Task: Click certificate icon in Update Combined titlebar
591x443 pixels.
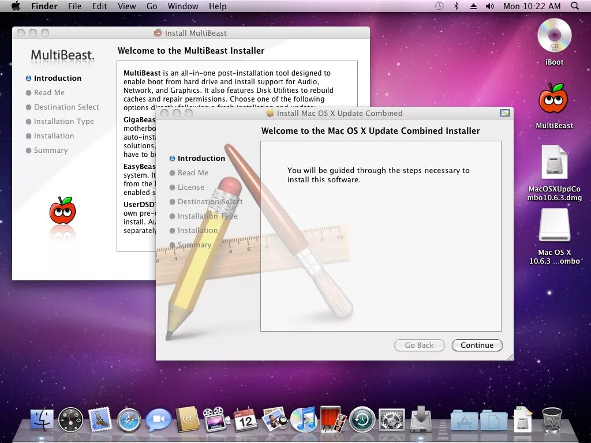Action: [x=504, y=113]
